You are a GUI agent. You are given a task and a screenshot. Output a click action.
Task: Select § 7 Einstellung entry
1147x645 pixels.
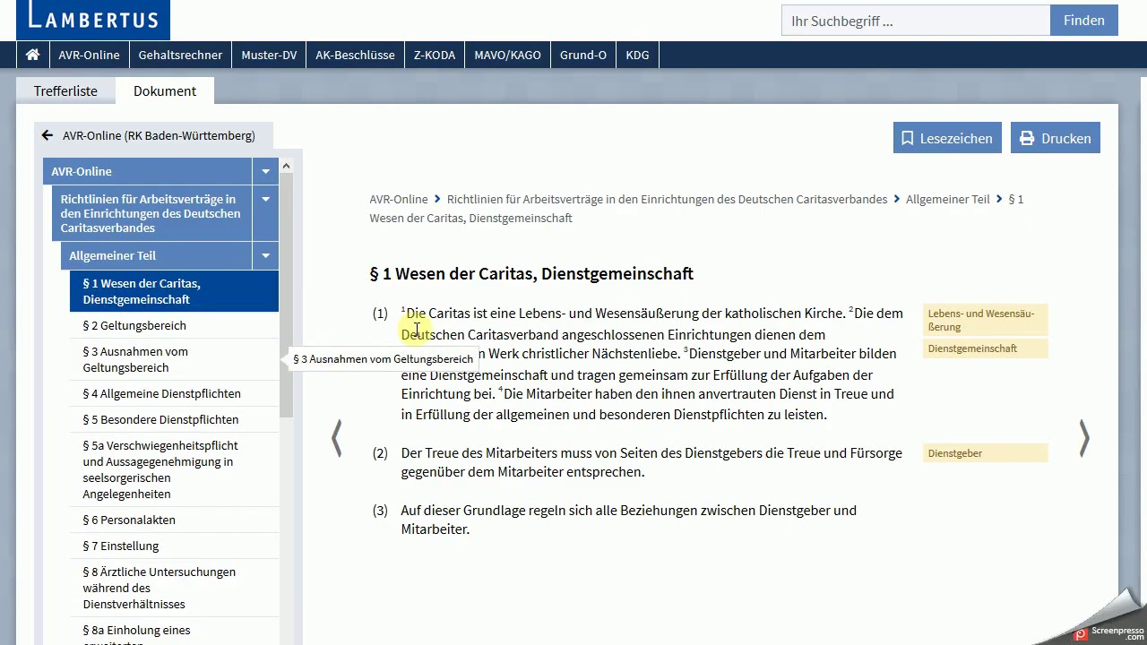[174, 546]
